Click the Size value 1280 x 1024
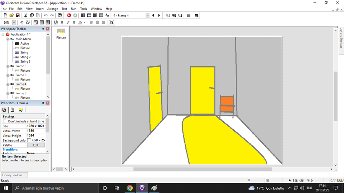344x193 pixels. [x=36, y=126]
